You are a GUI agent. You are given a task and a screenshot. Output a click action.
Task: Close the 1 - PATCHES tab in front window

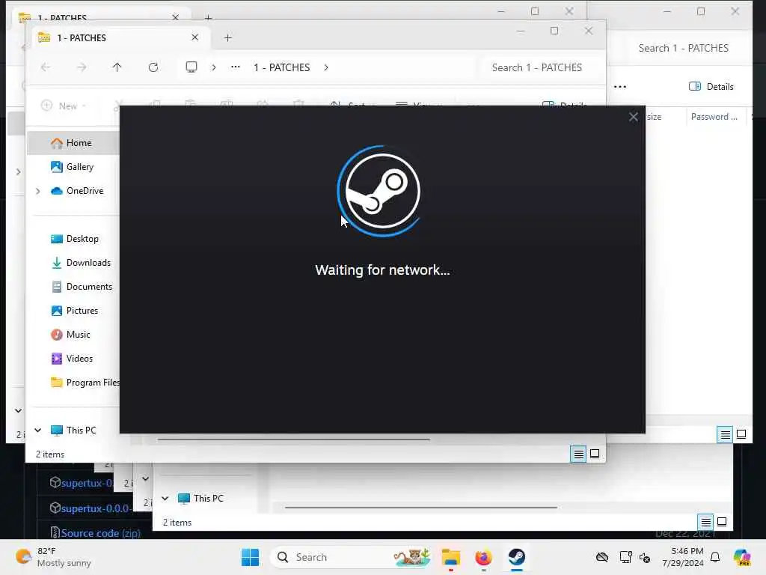195,37
